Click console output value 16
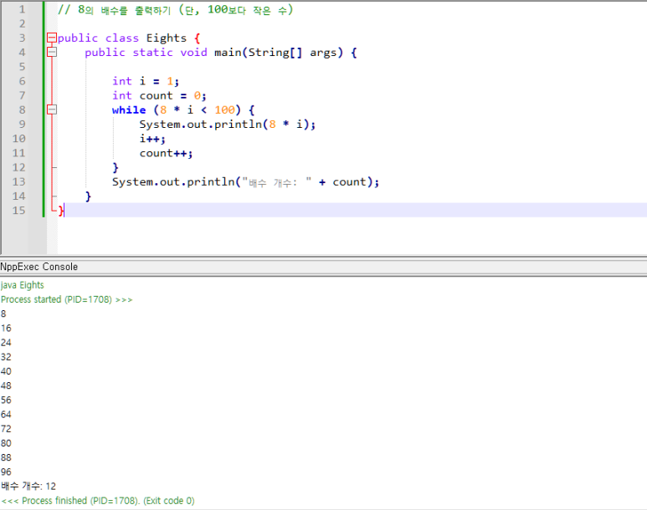Image resolution: width=647 pixels, height=510 pixels. coord(6,329)
